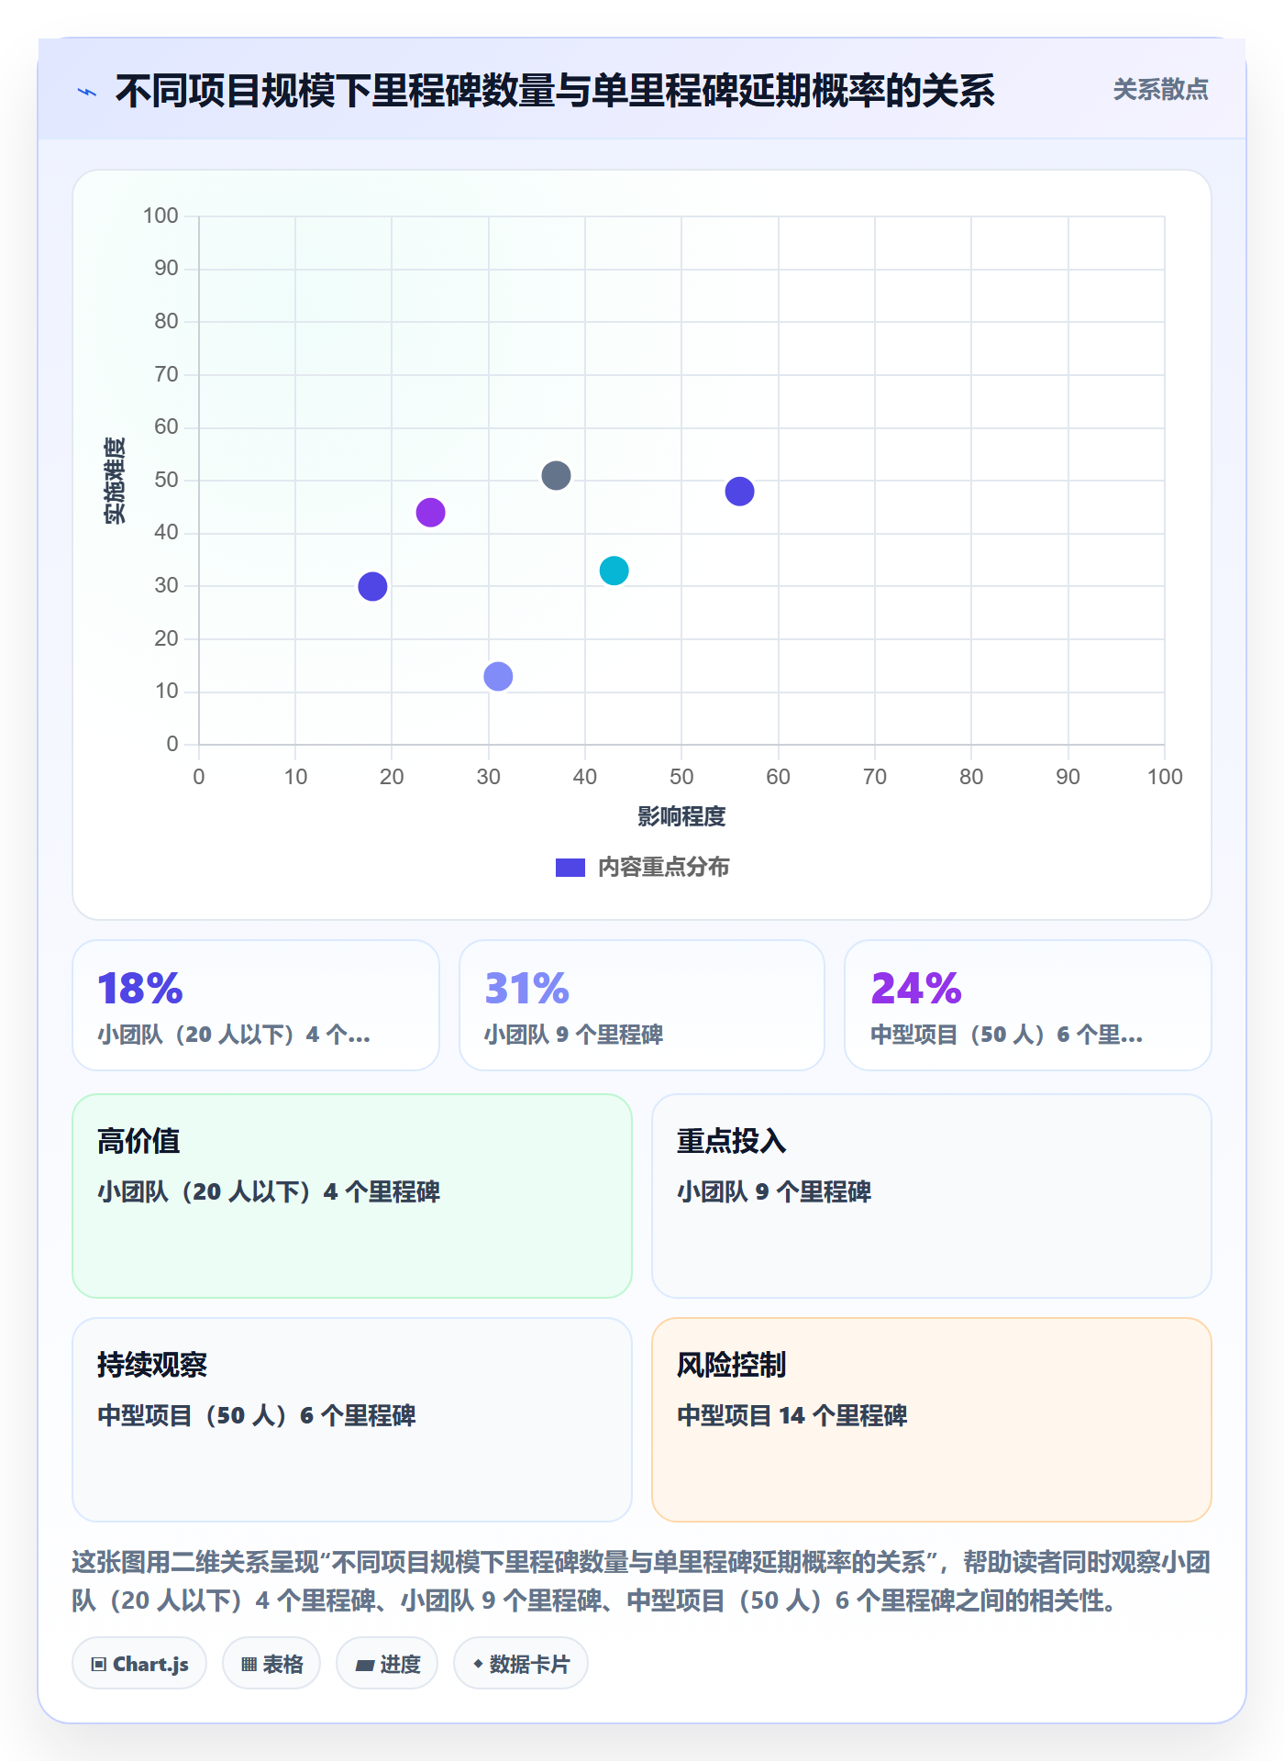Viewport: 1284px width, 1761px height.
Task: Click the 进度 tag chip
Action: click(387, 1664)
